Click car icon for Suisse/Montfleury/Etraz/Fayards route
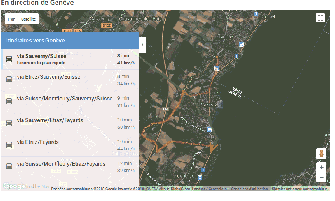 click(9, 166)
